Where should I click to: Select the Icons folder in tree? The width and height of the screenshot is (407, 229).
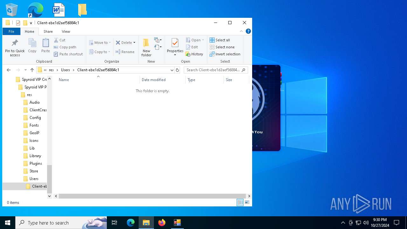(x=34, y=141)
